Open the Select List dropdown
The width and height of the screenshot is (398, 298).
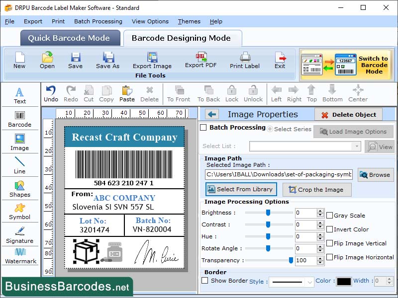coord(355,146)
